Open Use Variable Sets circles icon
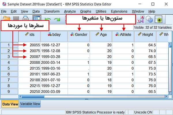Screen dimensions: 173x115 (x=149, y=19)
